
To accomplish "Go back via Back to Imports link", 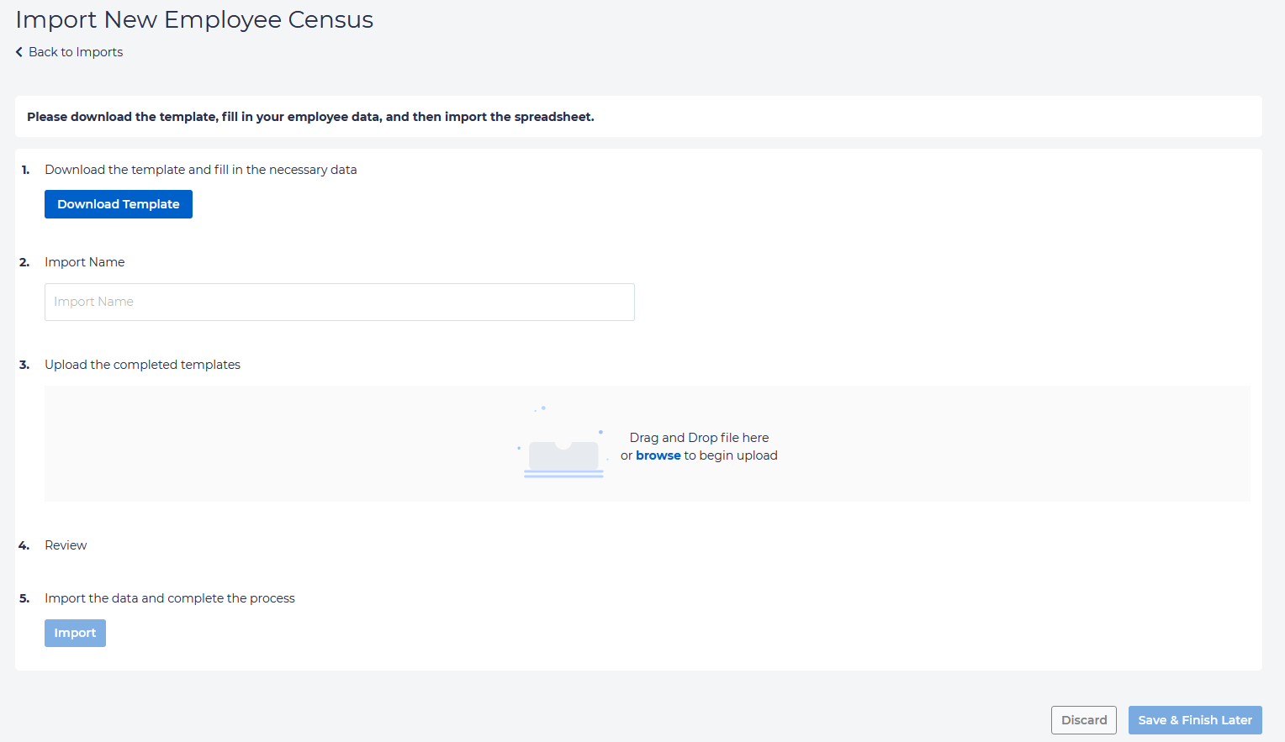I will 76,52.
